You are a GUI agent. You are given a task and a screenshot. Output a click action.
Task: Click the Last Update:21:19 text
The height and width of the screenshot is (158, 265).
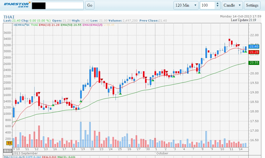point(243,20)
